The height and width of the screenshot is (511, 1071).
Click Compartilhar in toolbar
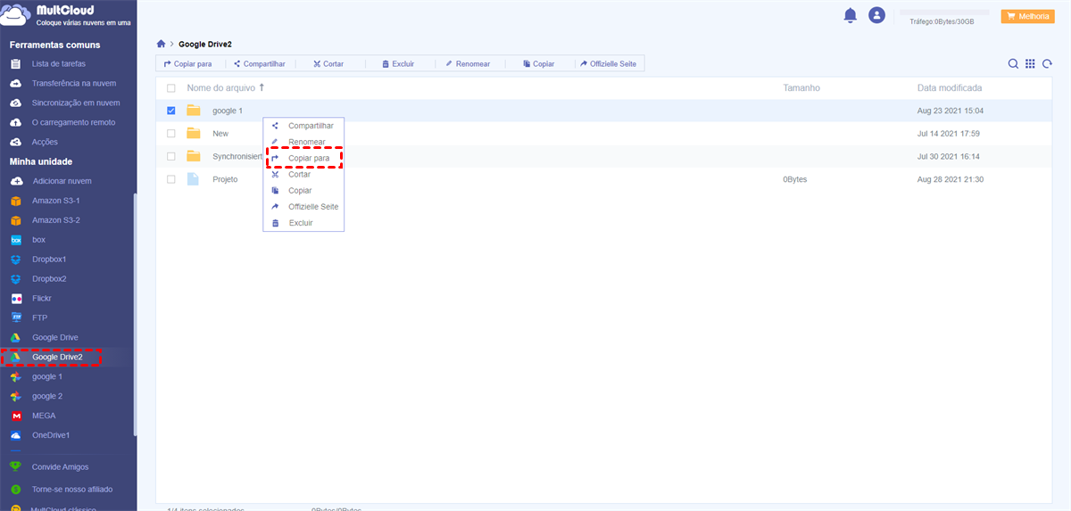(259, 64)
